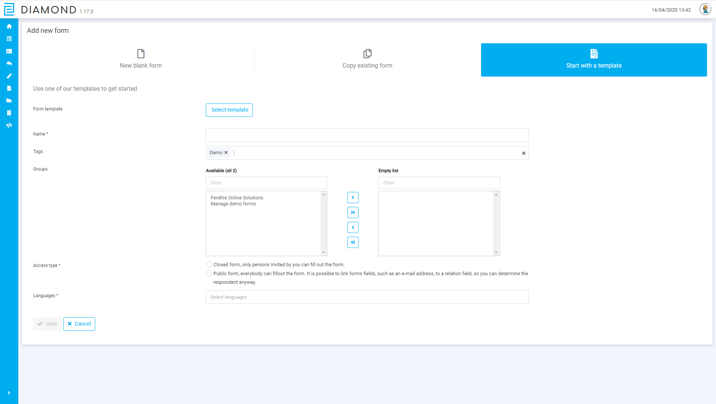Select the Closed form access type
Viewport: 716px width, 404px height.
[x=209, y=264]
